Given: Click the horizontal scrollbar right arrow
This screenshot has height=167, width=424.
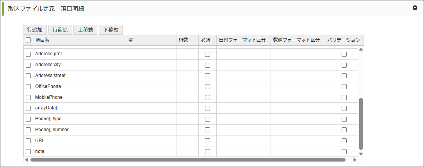Looking at the screenshot, I should click(x=355, y=160).
